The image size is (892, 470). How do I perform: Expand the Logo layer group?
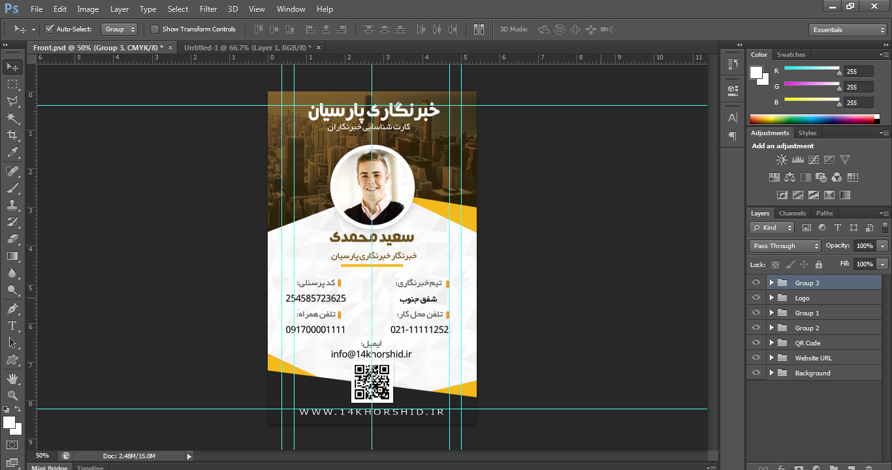(x=771, y=298)
